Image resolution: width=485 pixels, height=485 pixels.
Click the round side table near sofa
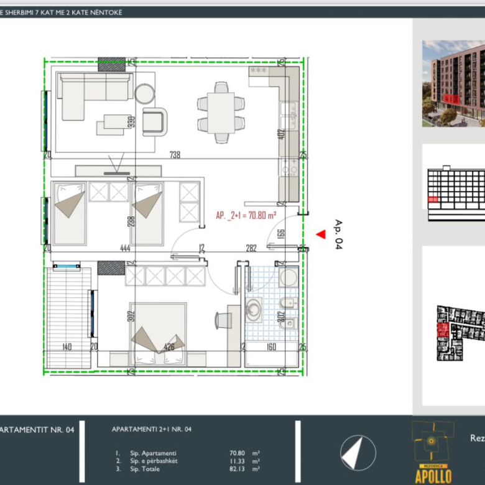(145, 93)
